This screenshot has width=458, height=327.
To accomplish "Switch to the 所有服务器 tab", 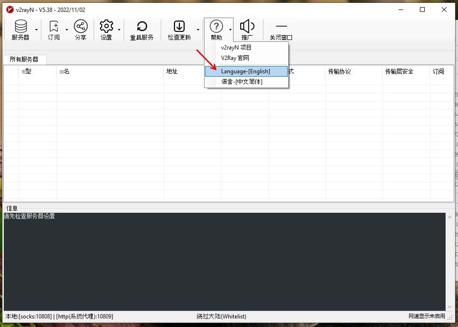I will pyautogui.click(x=24, y=59).
